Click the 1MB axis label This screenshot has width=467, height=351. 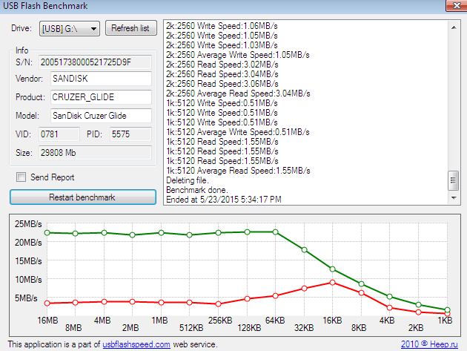coord(159,321)
